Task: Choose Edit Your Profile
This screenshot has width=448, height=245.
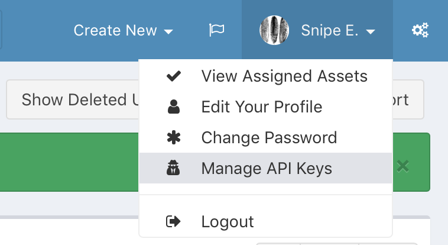Action: (x=266, y=107)
